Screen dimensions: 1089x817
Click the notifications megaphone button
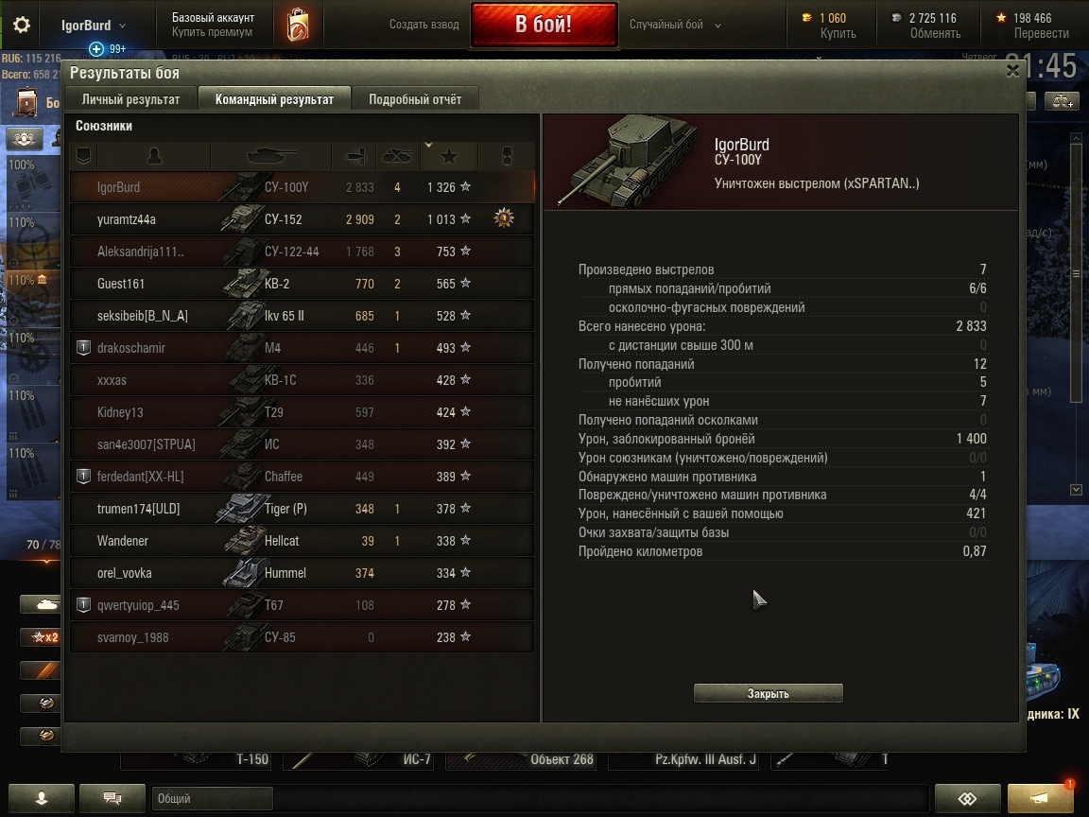[1040, 797]
